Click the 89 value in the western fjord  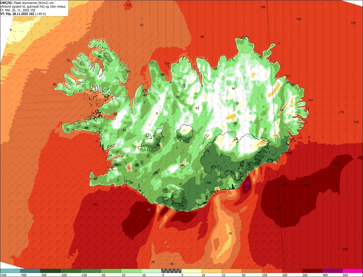(115, 114)
